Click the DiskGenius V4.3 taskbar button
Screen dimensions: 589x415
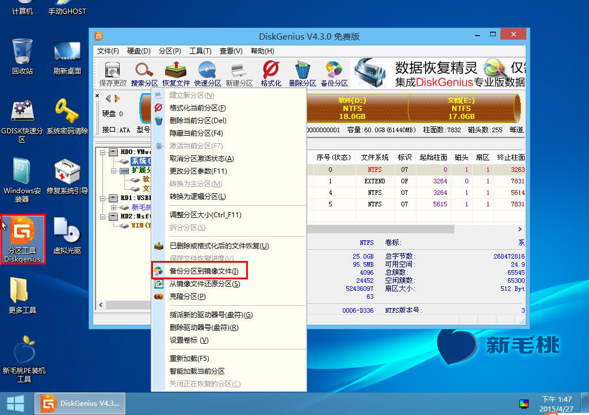click(80, 404)
